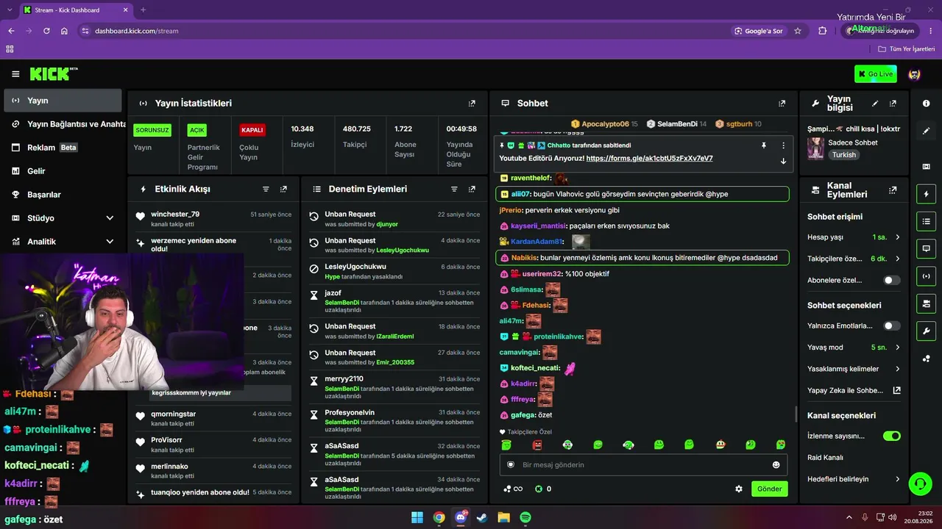Open Takipçilere özel duration setting

click(x=854, y=259)
